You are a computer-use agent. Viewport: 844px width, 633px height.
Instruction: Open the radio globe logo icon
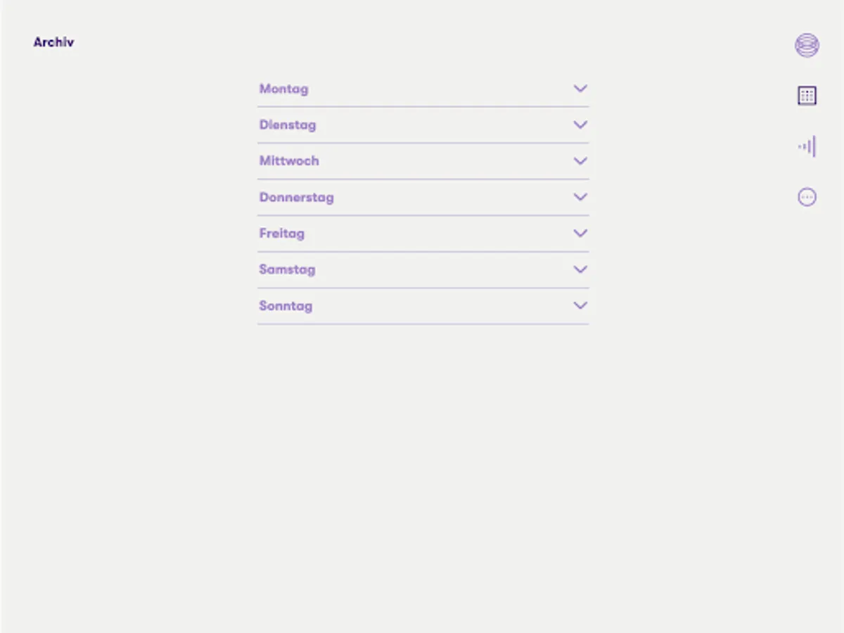point(807,45)
